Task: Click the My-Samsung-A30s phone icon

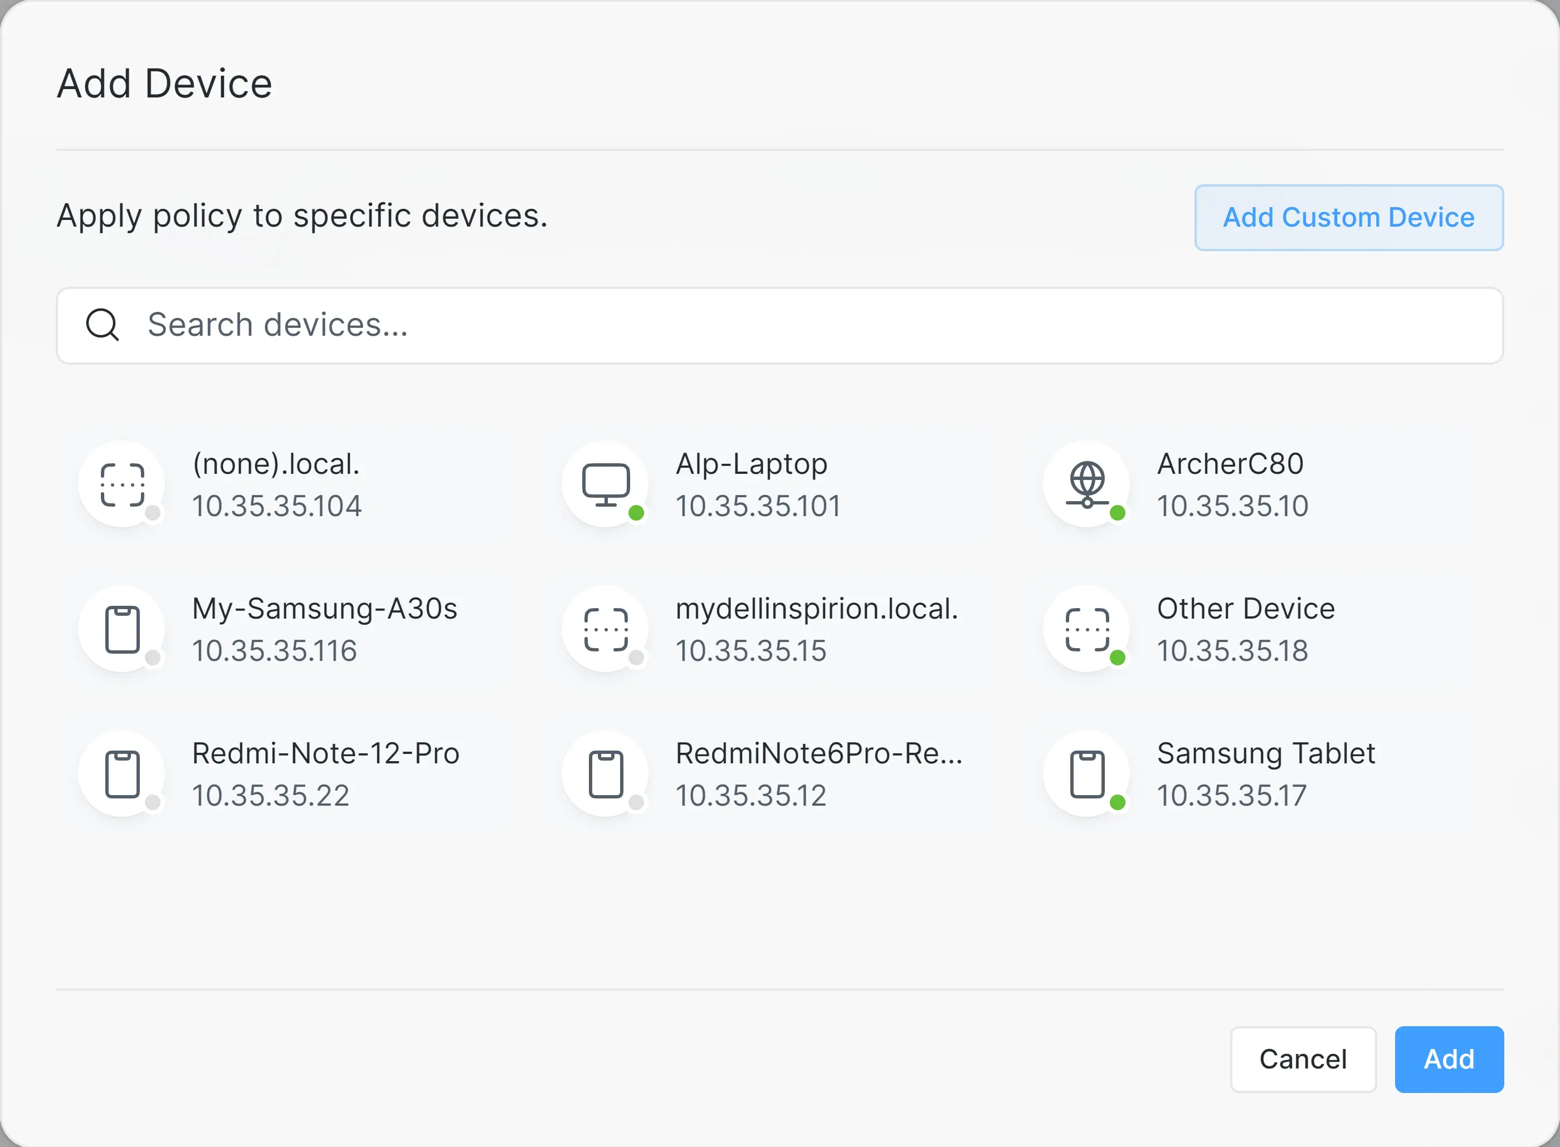Action: [x=122, y=629]
